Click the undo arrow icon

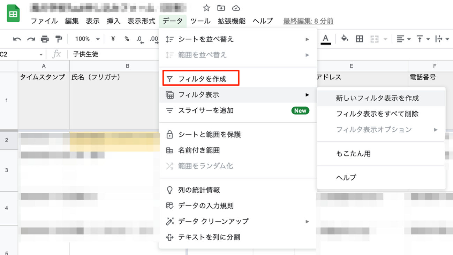17,39
